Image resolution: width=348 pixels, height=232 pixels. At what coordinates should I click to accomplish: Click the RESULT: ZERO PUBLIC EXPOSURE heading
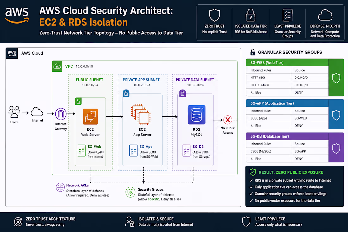[x=291, y=172]
